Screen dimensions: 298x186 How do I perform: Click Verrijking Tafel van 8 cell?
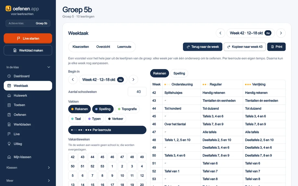[264, 179]
